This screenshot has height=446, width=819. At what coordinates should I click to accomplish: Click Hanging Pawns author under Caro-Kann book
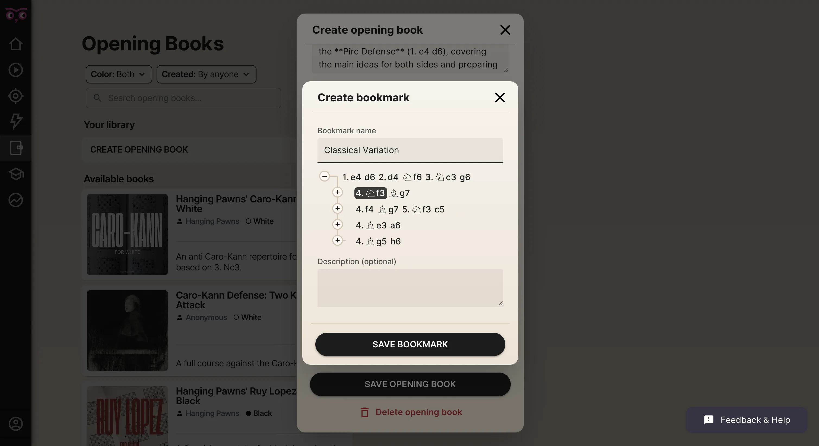[x=212, y=221]
